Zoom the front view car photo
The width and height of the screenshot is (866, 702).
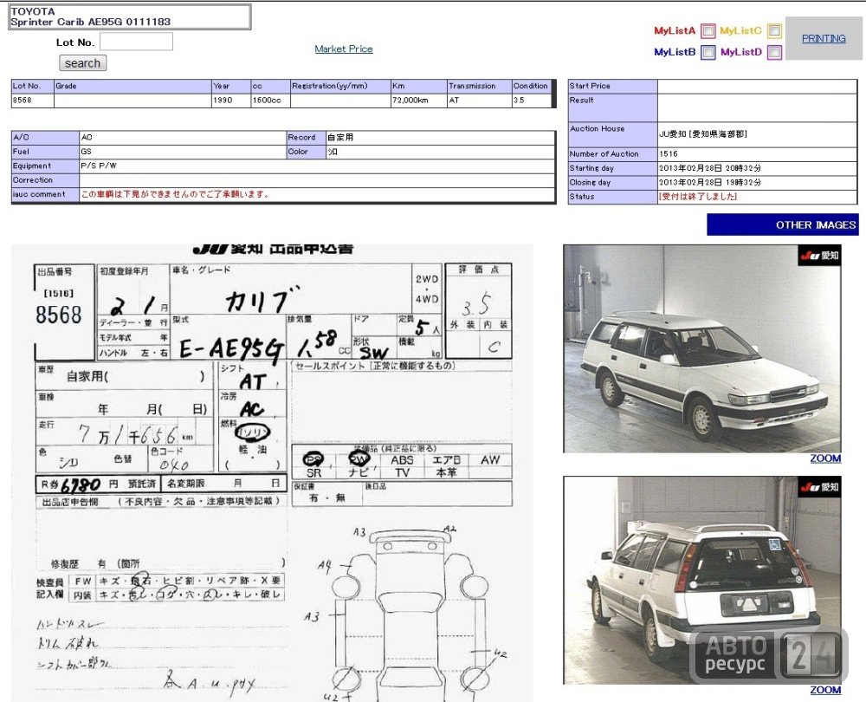pos(825,458)
